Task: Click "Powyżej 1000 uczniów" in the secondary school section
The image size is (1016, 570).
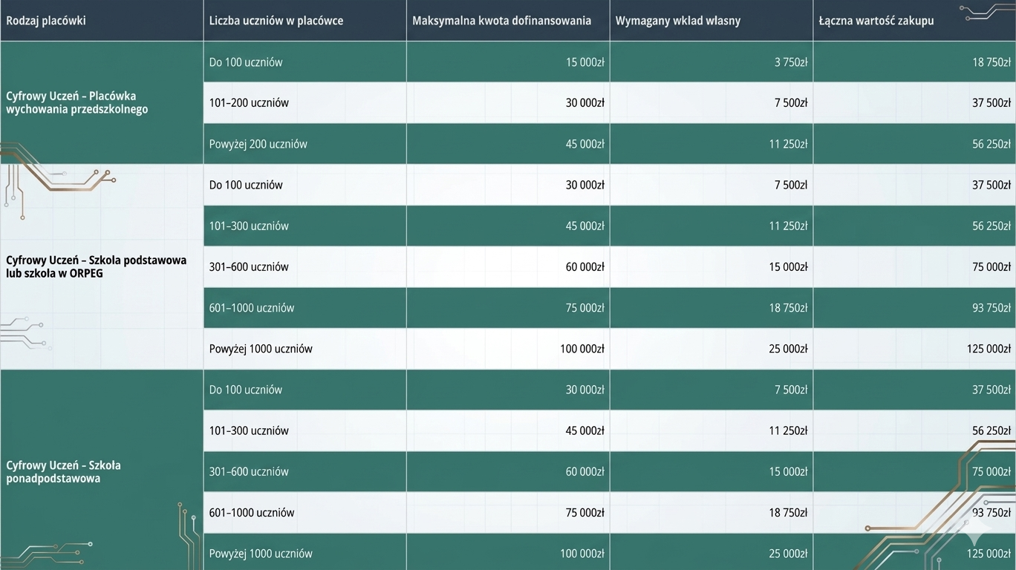Action: [x=261, y=554]
